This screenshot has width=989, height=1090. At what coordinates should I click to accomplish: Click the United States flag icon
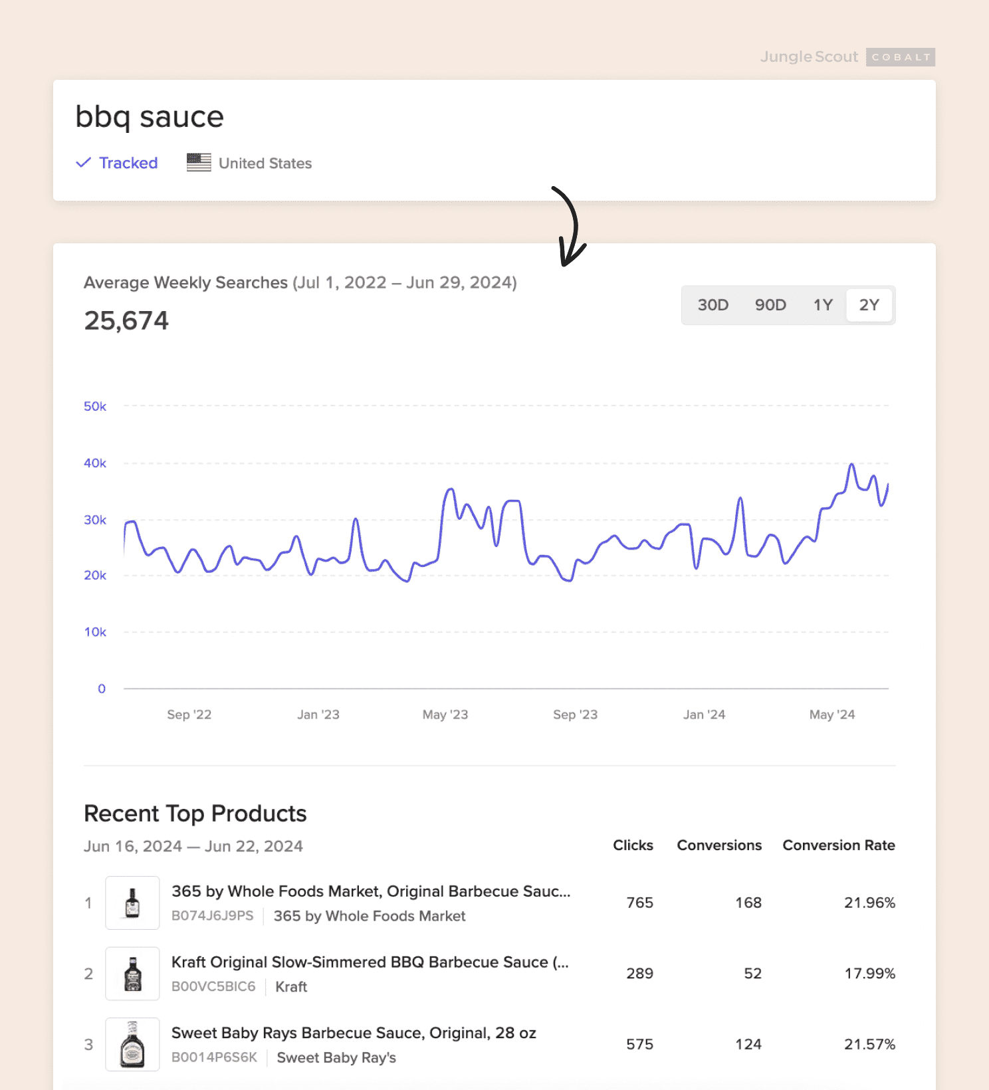tap(199, 163)
